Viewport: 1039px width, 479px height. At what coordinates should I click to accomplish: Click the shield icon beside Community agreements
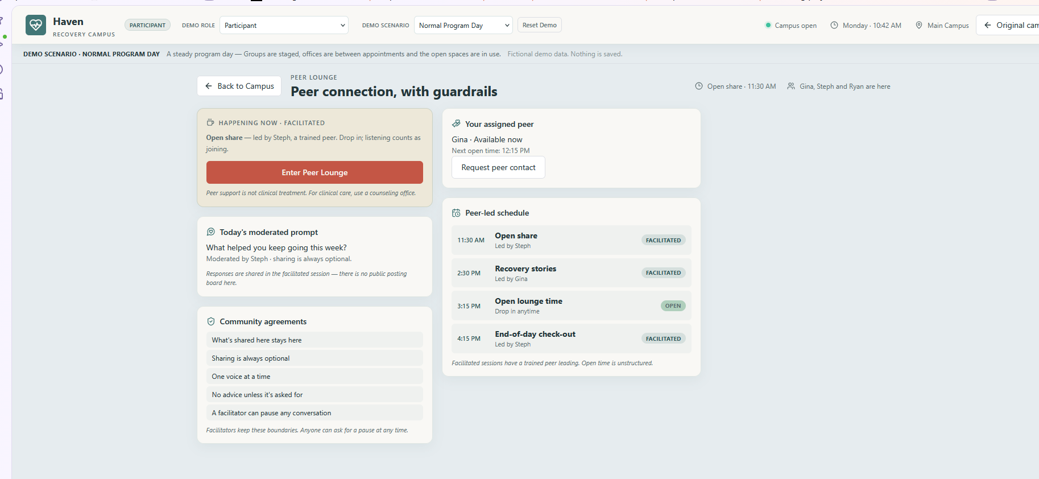pos(211,321)
